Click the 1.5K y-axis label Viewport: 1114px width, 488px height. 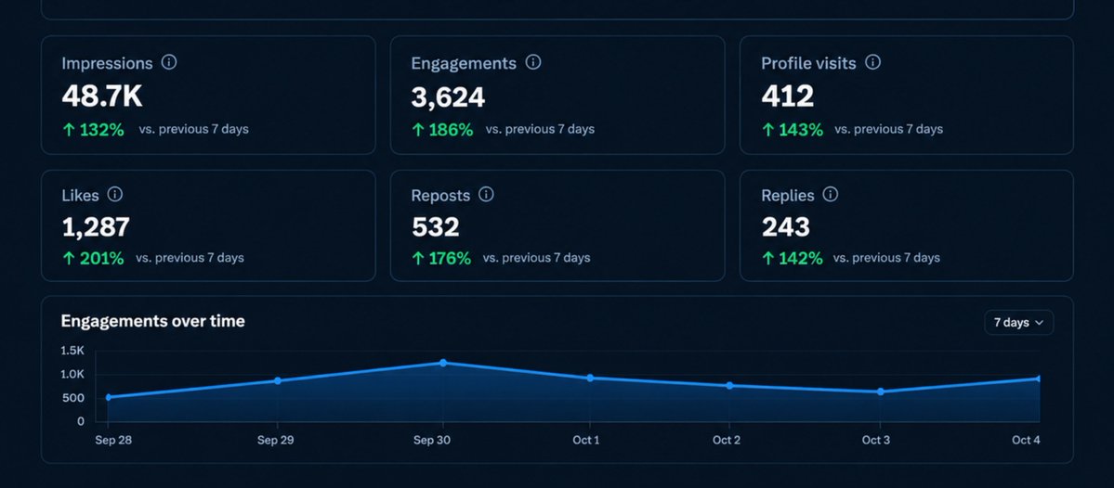click(x=72, y=351)
